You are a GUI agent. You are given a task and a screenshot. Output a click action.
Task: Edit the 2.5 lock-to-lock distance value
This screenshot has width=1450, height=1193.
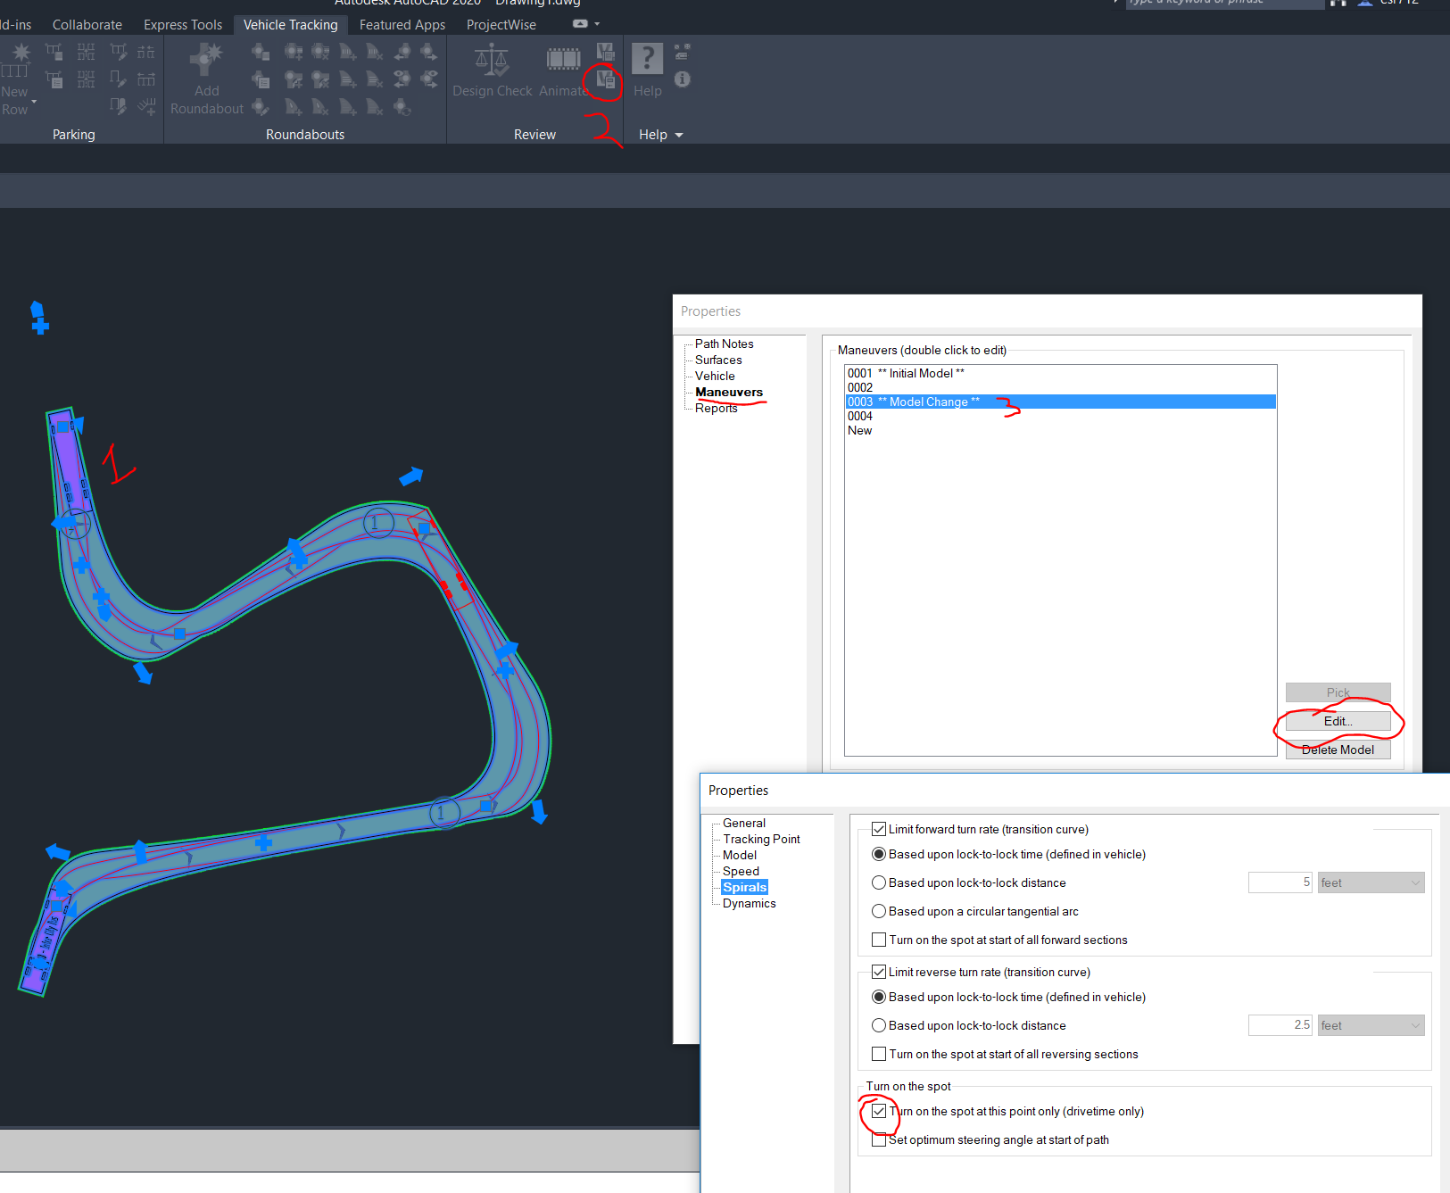click(1280, 1024)
